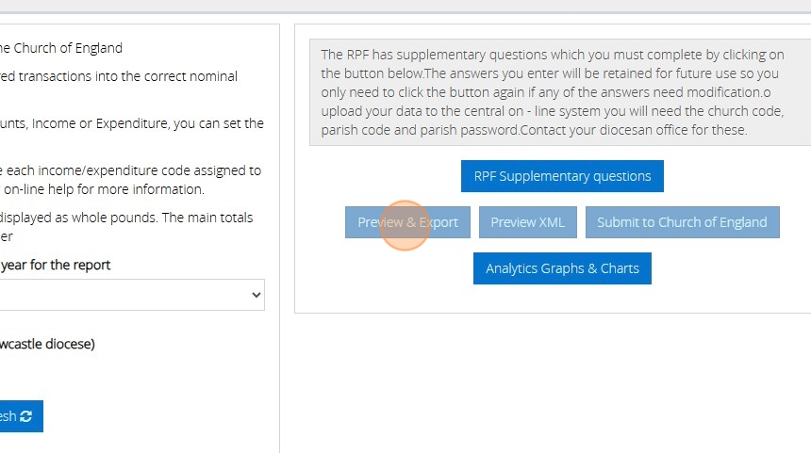Click the Preview & Export button
Image resolution: width=811 pixels, height=453 pixels.
[x=407, y=222]
